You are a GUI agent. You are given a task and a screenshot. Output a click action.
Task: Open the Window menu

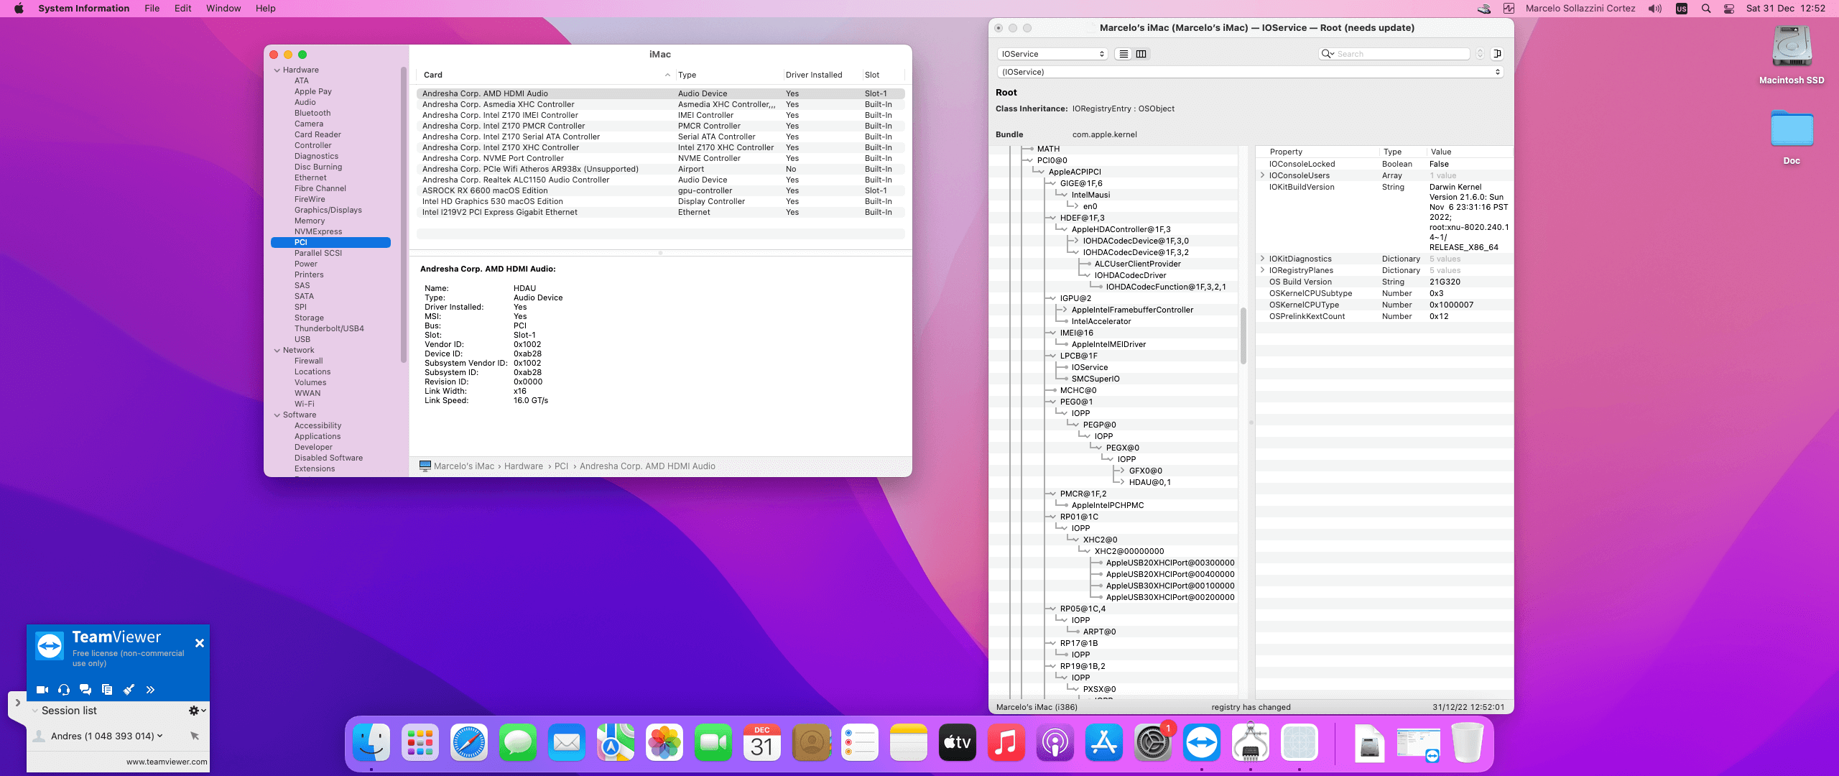[223, 9]
